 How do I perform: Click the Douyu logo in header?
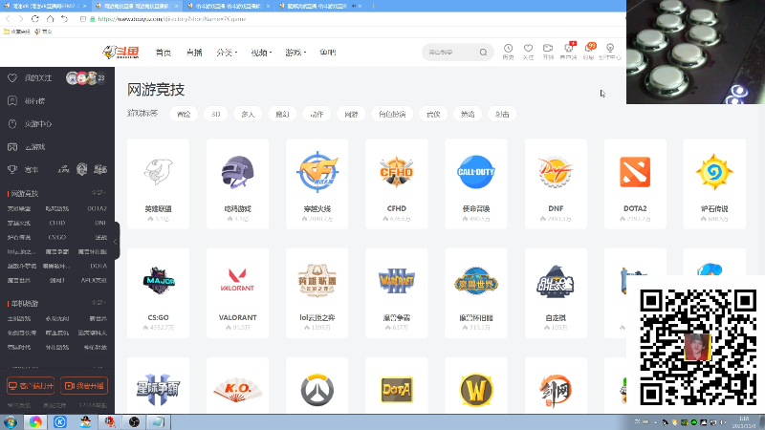(x=121, y=52)
